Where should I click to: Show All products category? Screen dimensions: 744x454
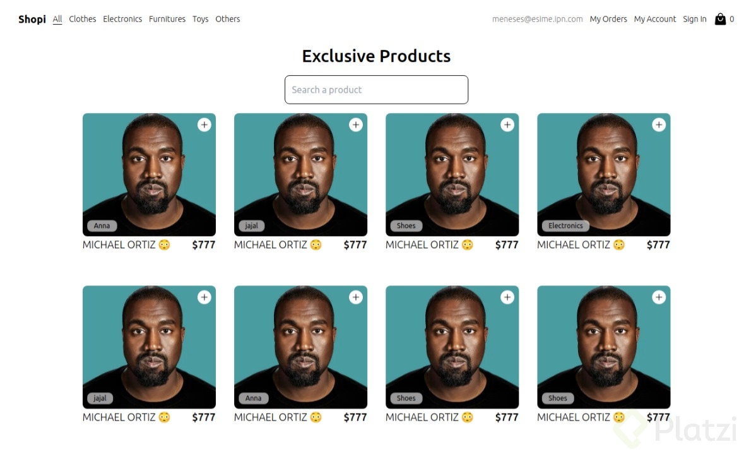pyautogui.click(x=57, y=19)
